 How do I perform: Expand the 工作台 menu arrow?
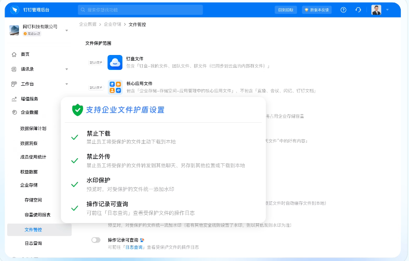(67, 84)
